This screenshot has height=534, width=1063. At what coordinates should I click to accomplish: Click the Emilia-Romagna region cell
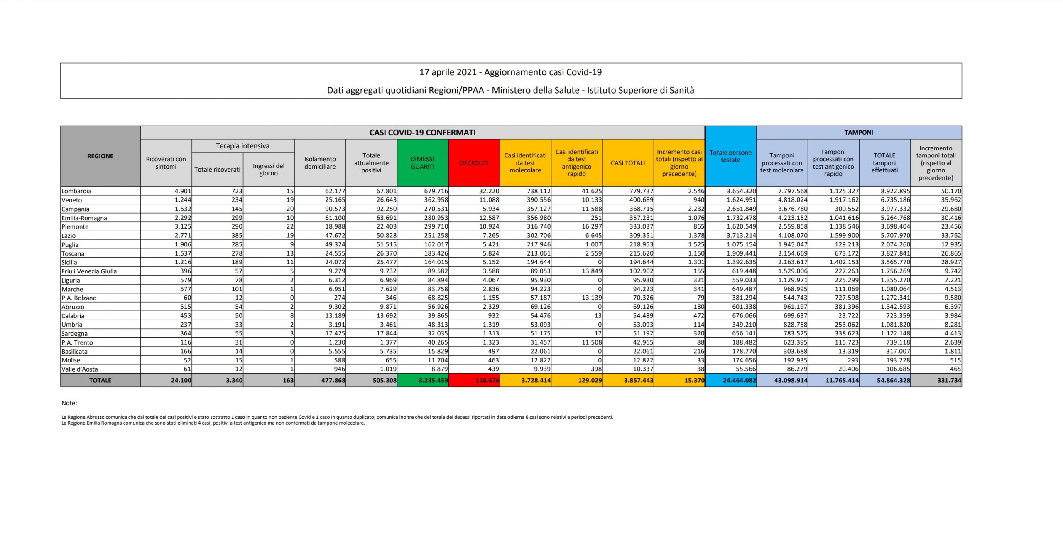click(x=84, y=218)
